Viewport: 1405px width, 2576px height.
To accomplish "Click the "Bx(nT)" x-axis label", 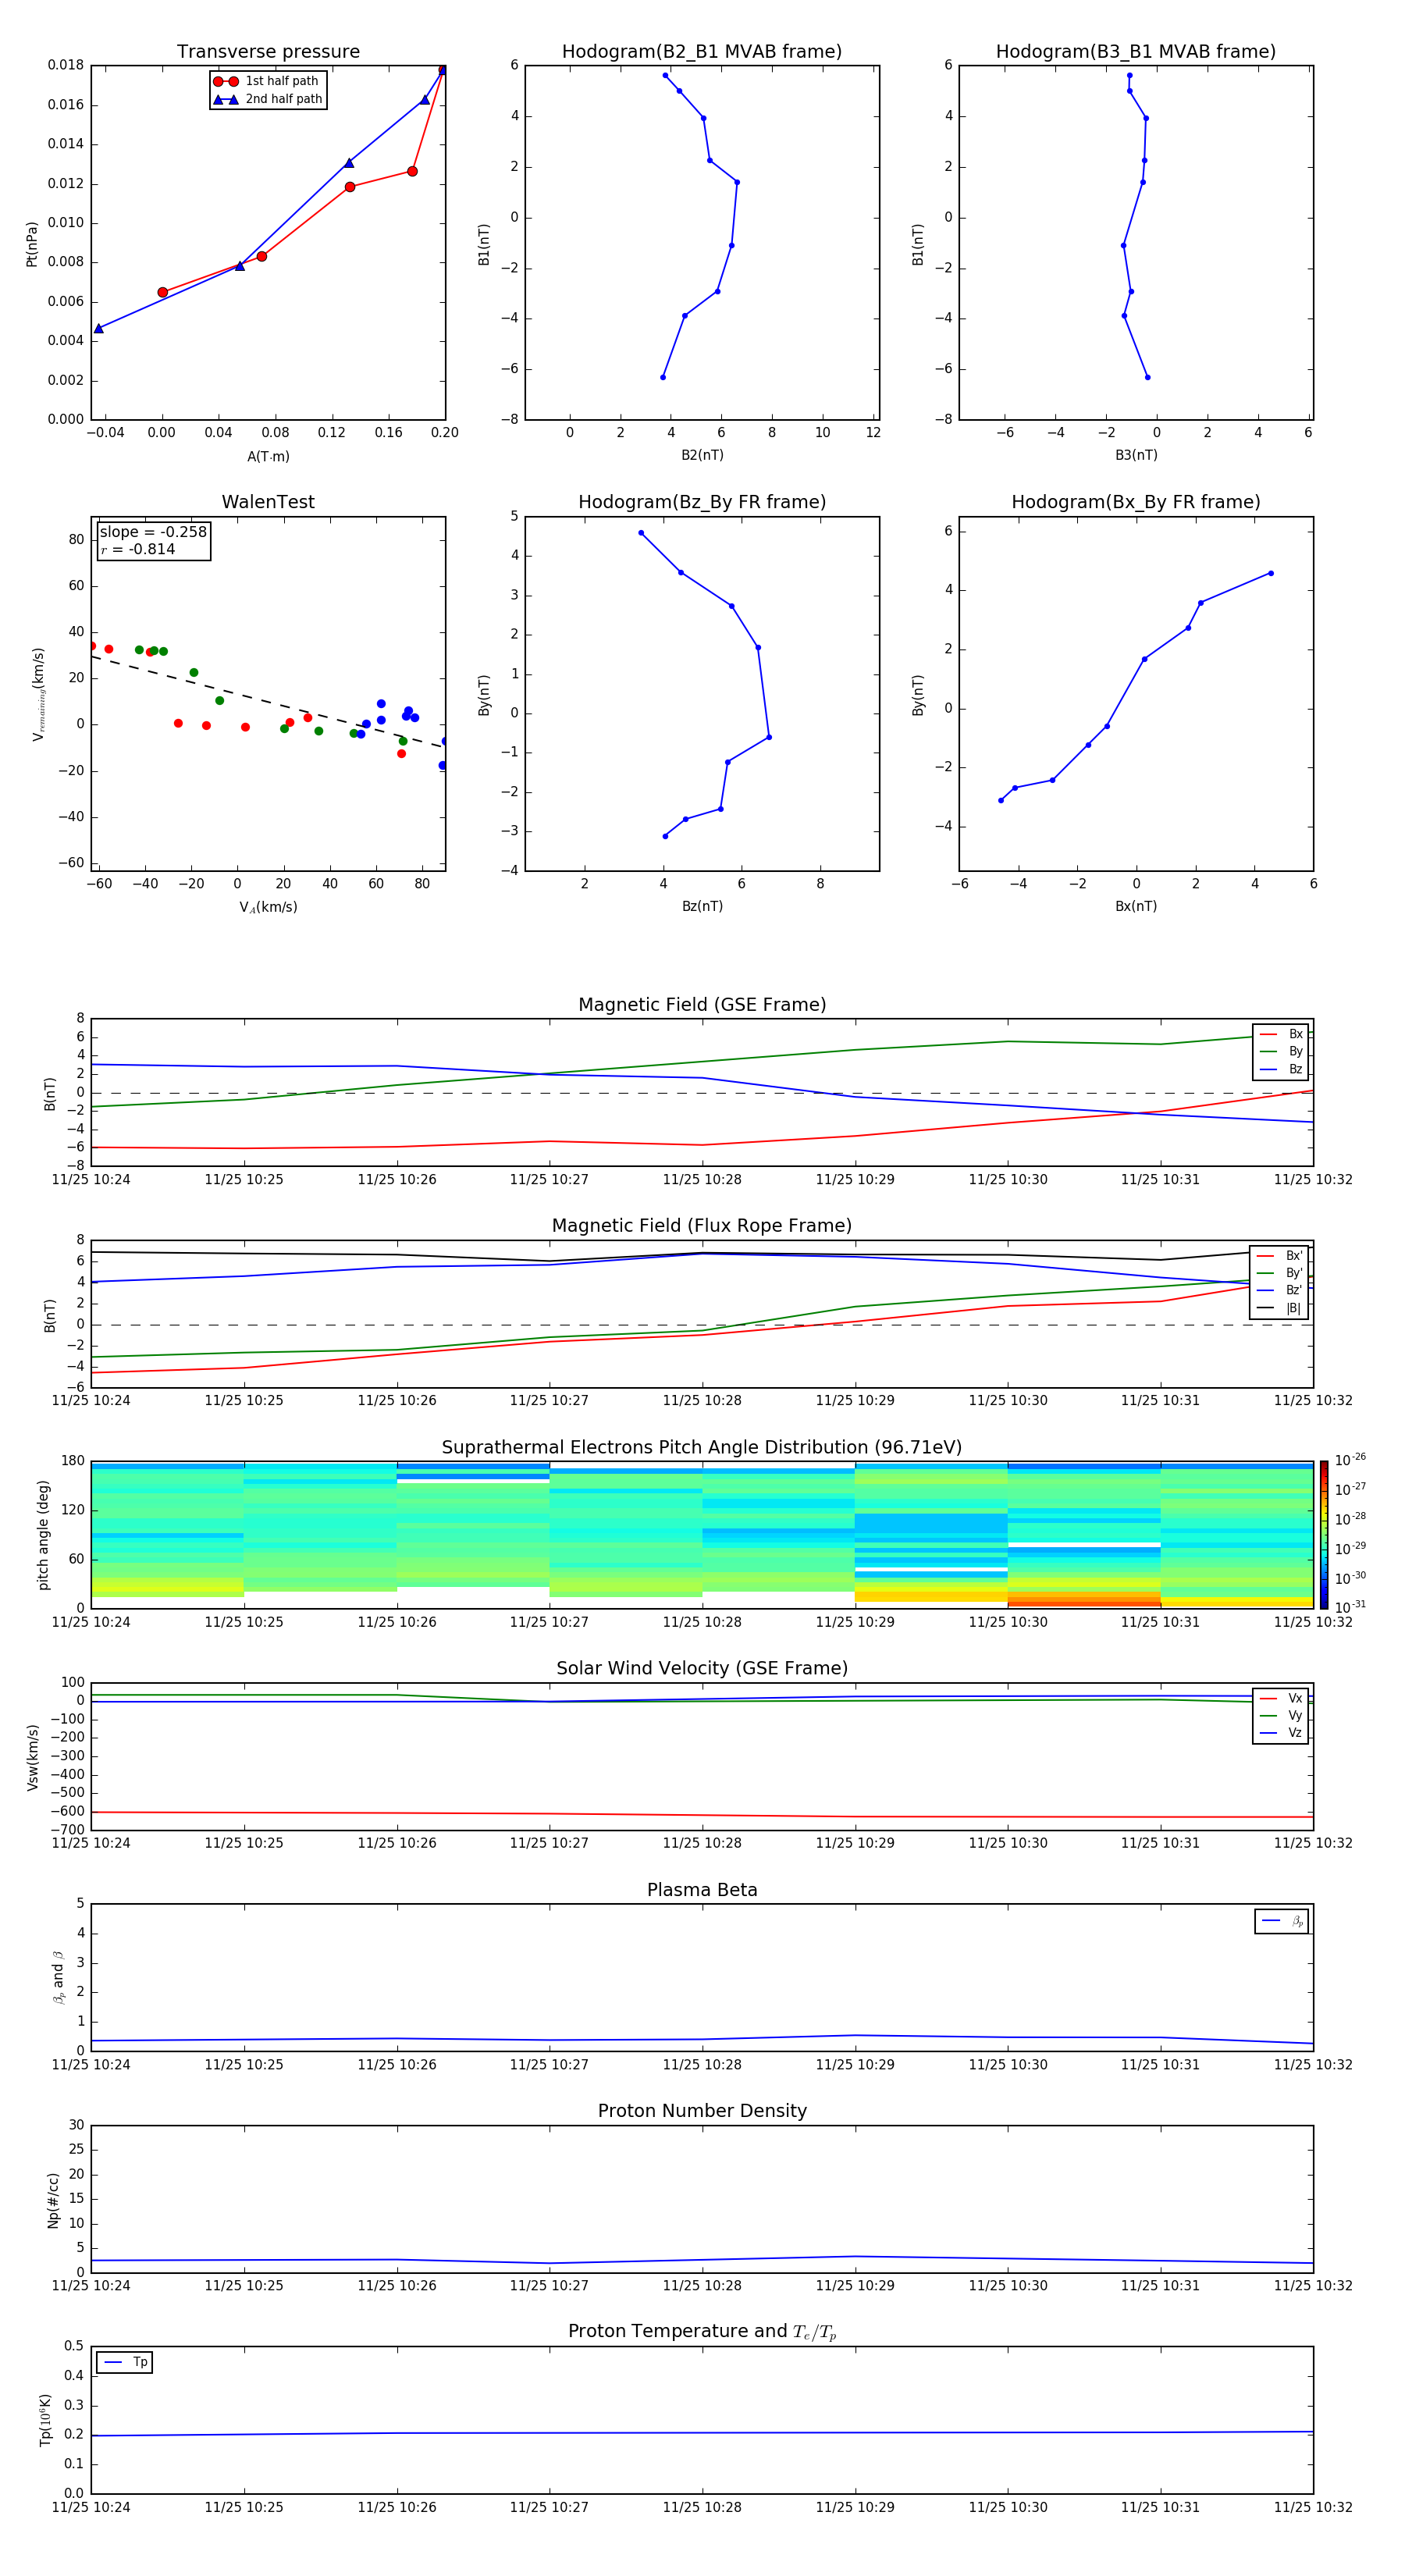I will pos(1136,906).
